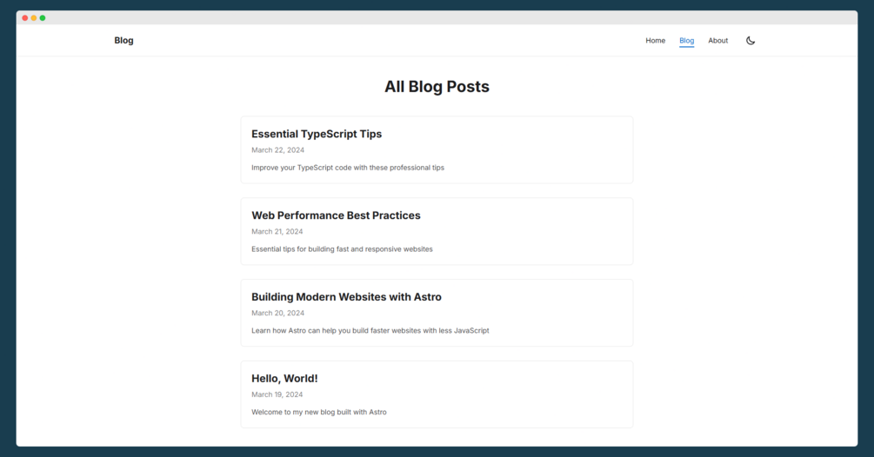This screenshot has height=457, width=874.
Task: Open the Hello, World! post
Action: coord(284,379)
